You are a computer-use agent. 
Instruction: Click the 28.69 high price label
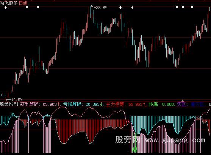(x=102, y=8)
